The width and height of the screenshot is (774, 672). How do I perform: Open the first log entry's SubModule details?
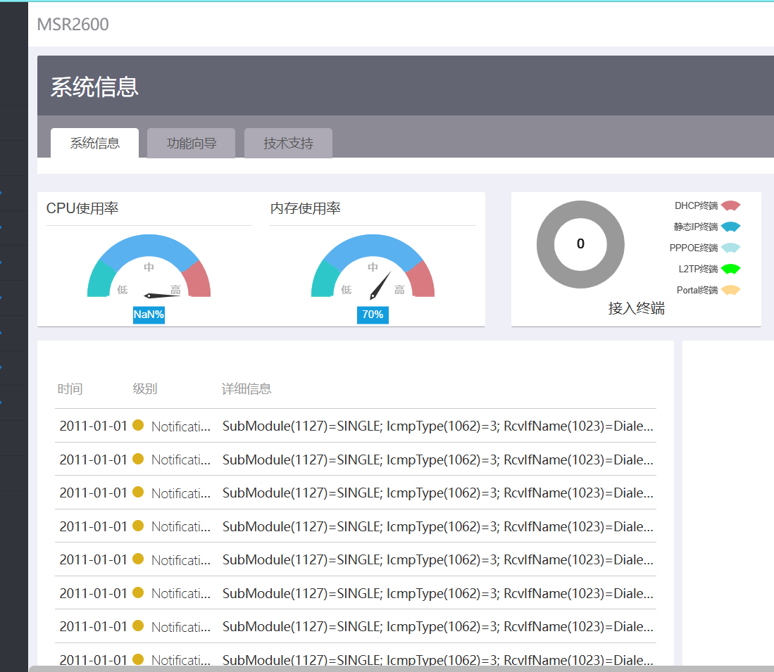437,426
